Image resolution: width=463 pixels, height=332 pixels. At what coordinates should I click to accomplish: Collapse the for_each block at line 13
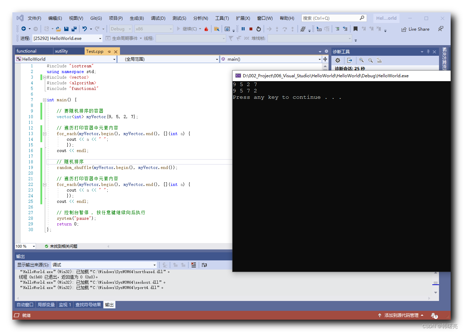[x=44, y=134]
